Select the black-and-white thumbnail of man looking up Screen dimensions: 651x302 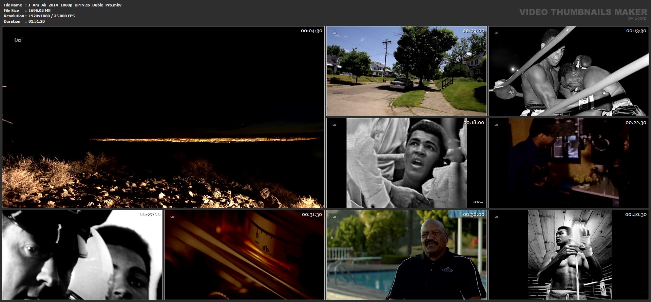coord(406,163)
